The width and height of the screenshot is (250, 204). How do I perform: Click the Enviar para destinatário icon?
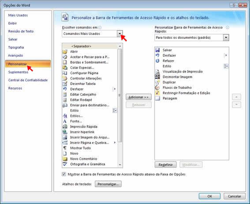[x=65, y=105]
